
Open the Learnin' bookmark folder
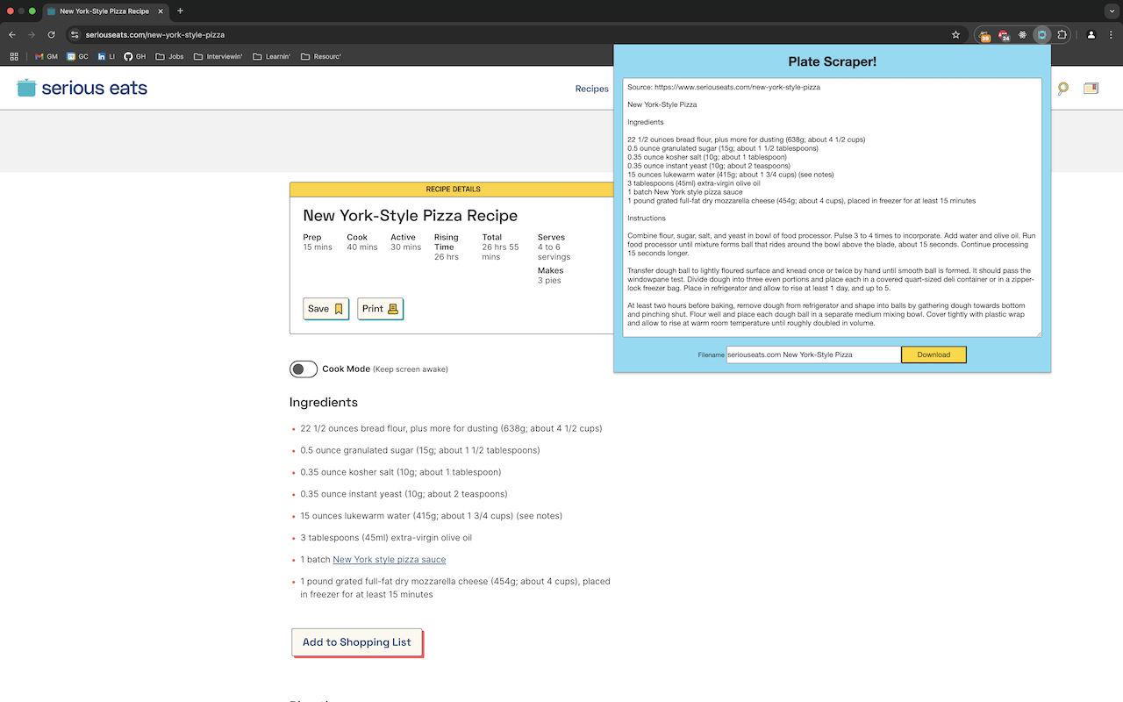click(x=271, y=57)
